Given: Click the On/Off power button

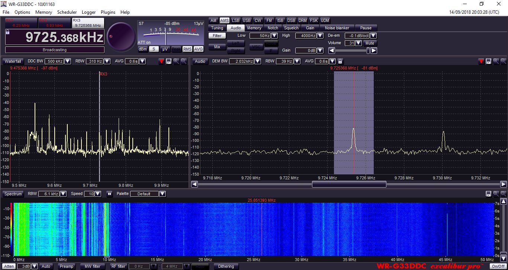Looking at the screenshot, I should coord(498,266).
